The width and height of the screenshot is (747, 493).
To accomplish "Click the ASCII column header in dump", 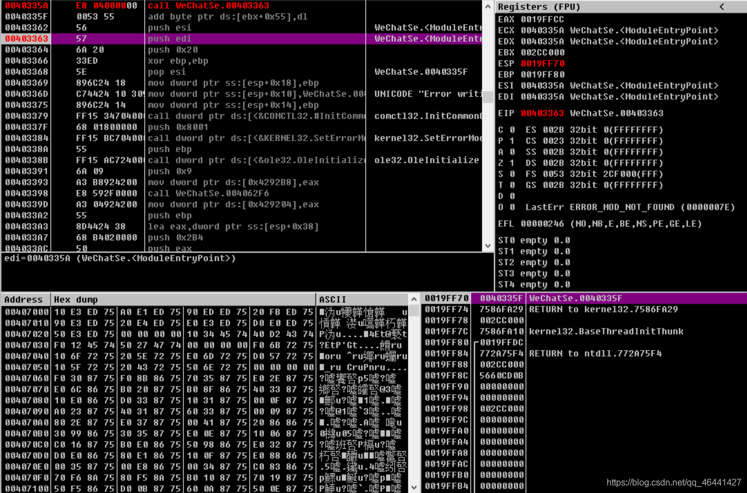I will [362, 299].
